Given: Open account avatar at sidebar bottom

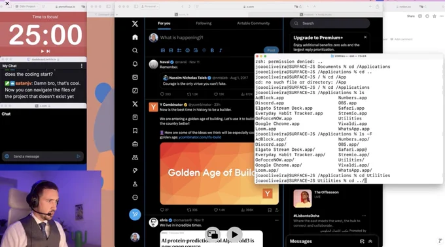Looking at the screenshot, I should click(135, 237).
